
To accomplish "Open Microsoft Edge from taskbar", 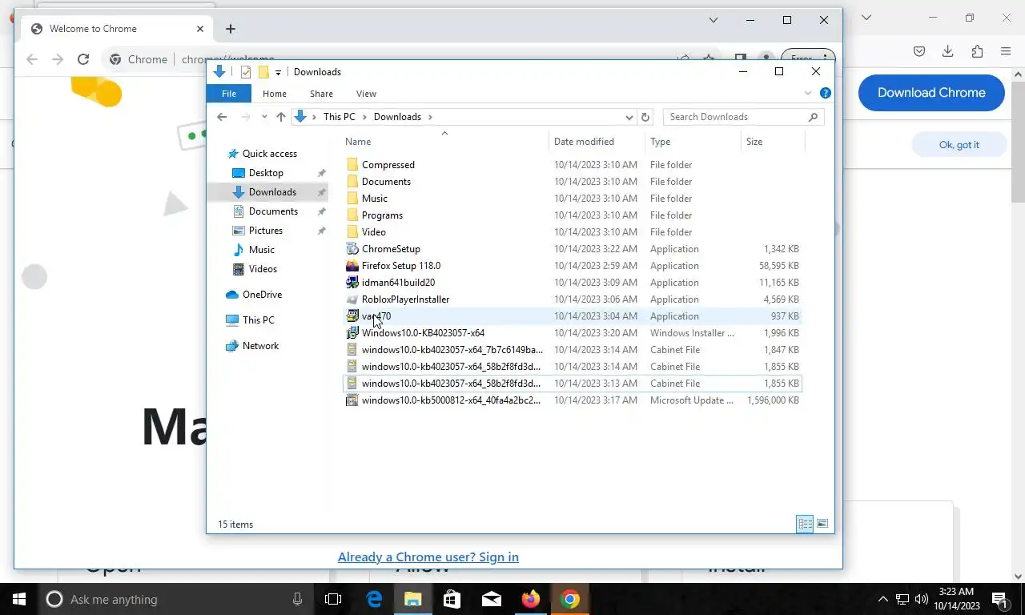I will coord(374,599).
